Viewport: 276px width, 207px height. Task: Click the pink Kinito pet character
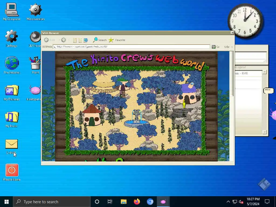tap(273, 114)
